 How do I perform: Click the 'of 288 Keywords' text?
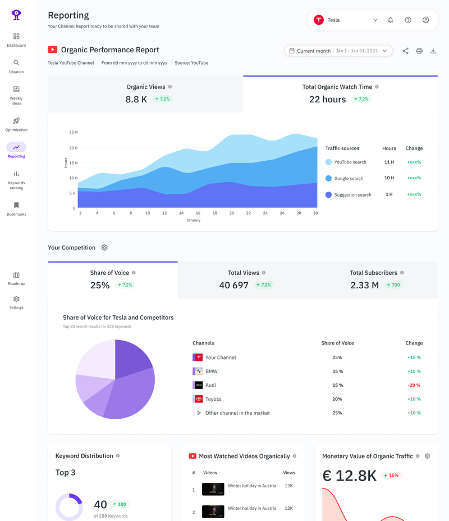click(x=111, y=516)
